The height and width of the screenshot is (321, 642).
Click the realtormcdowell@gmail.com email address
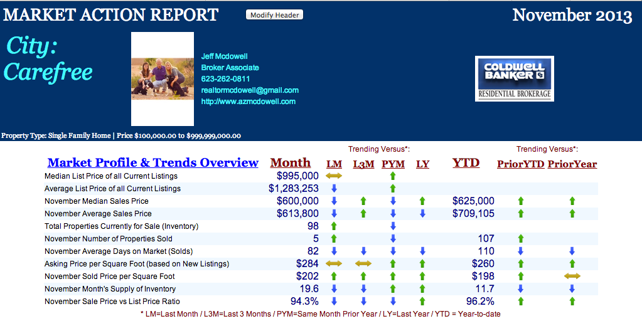tap(250, 90)
